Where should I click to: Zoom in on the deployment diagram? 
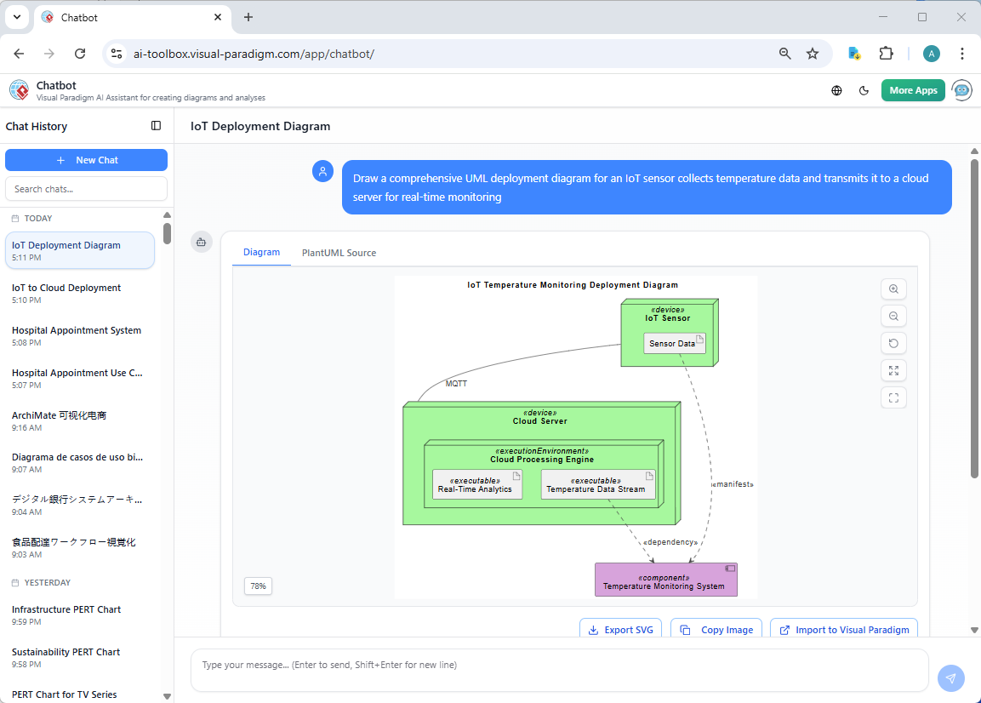click(x=893, y=289)
